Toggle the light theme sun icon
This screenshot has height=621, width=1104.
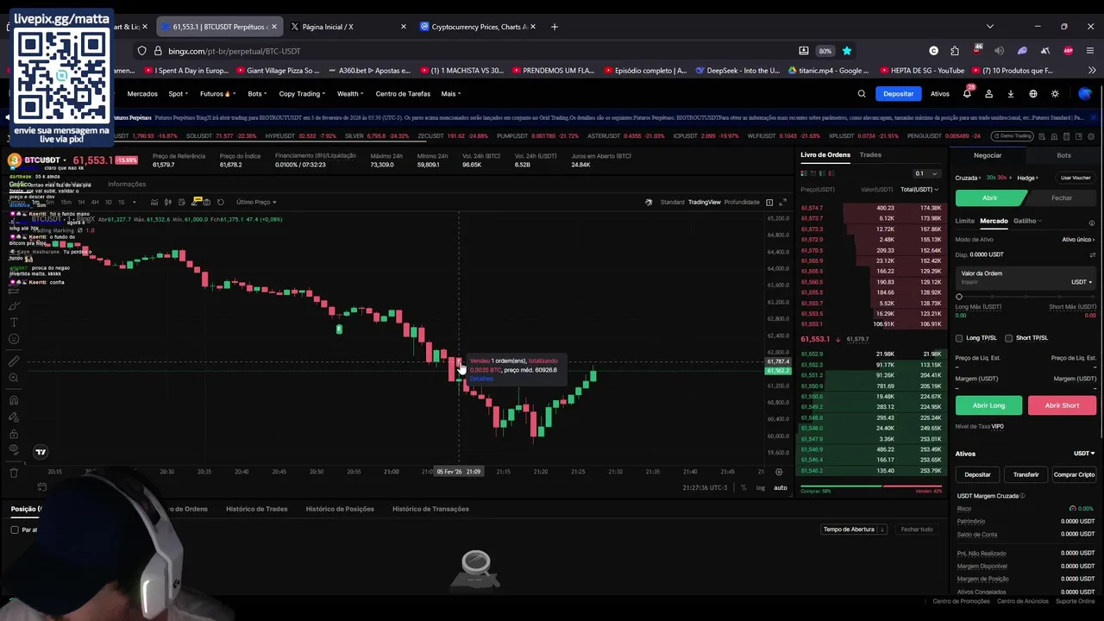pyautogui.click(x=1055, y=93)
